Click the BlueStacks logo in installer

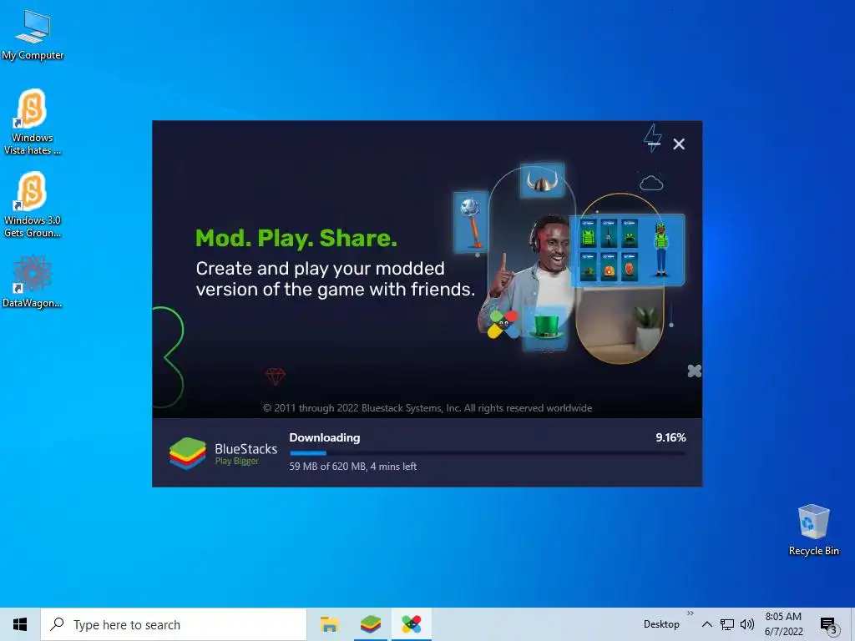223,453
